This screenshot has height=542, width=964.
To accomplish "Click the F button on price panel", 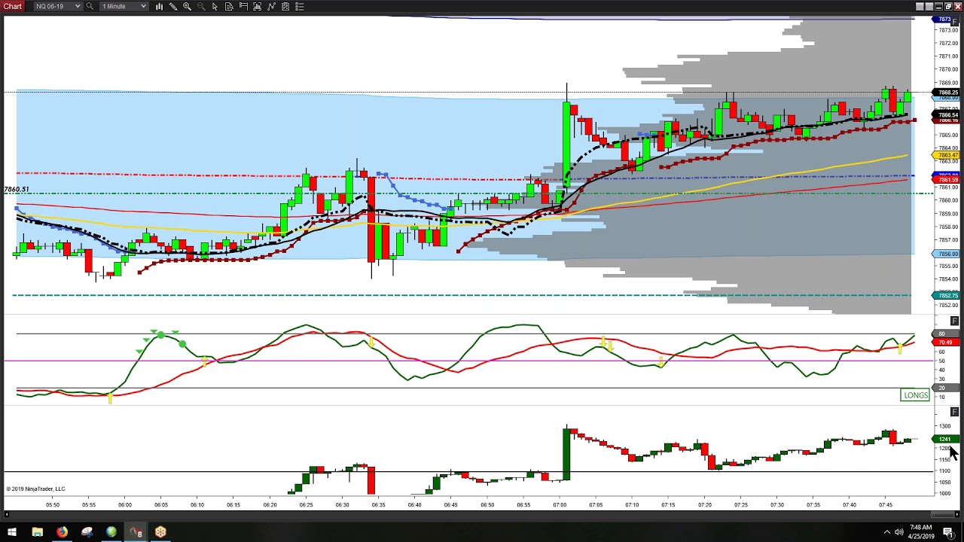I will point(955,22).
